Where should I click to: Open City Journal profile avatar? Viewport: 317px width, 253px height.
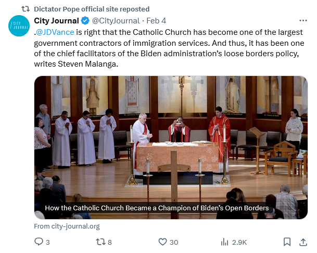click(19, 26)
